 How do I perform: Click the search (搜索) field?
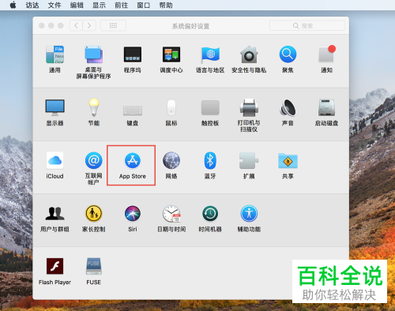[307, 25]
